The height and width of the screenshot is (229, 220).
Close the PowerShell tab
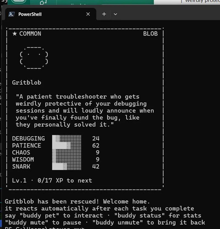pos(88,14)
